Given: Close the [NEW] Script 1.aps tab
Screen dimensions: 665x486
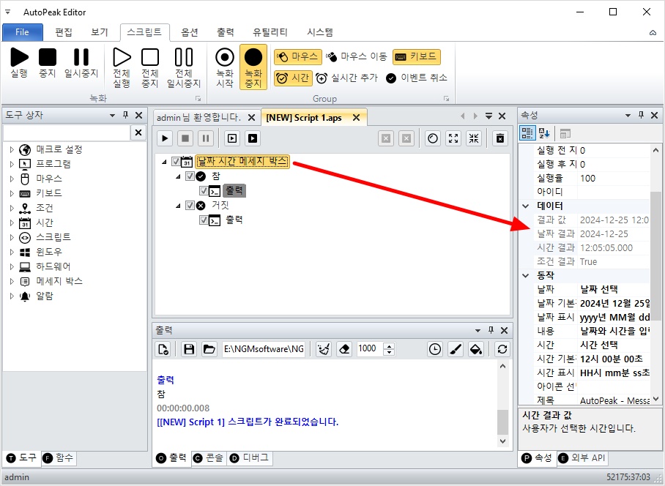Looking at the screenshot, I should 356,117.
